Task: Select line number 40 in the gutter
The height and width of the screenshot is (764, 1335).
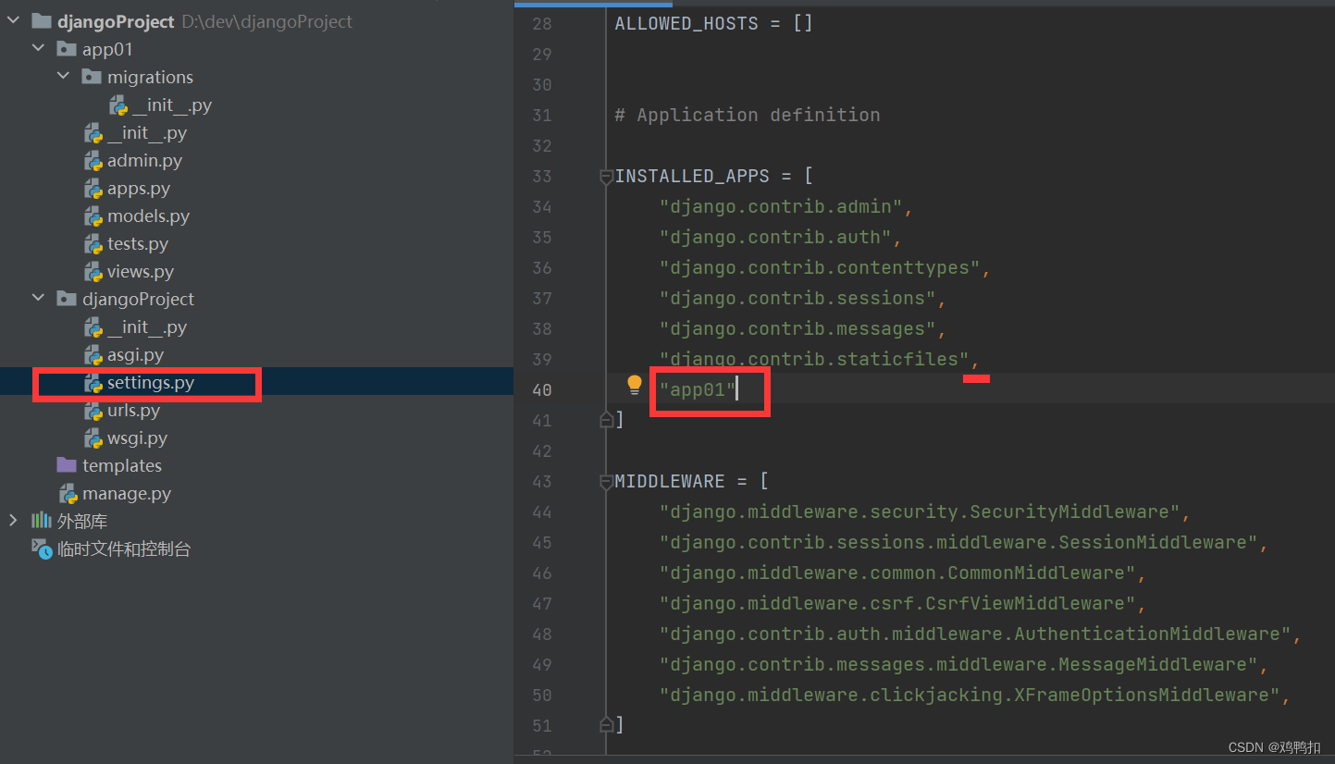Action: click(542, 389)
